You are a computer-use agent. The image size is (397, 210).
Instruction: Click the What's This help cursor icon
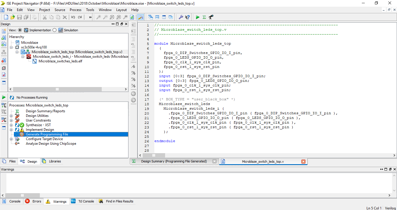tap(187, 17)
